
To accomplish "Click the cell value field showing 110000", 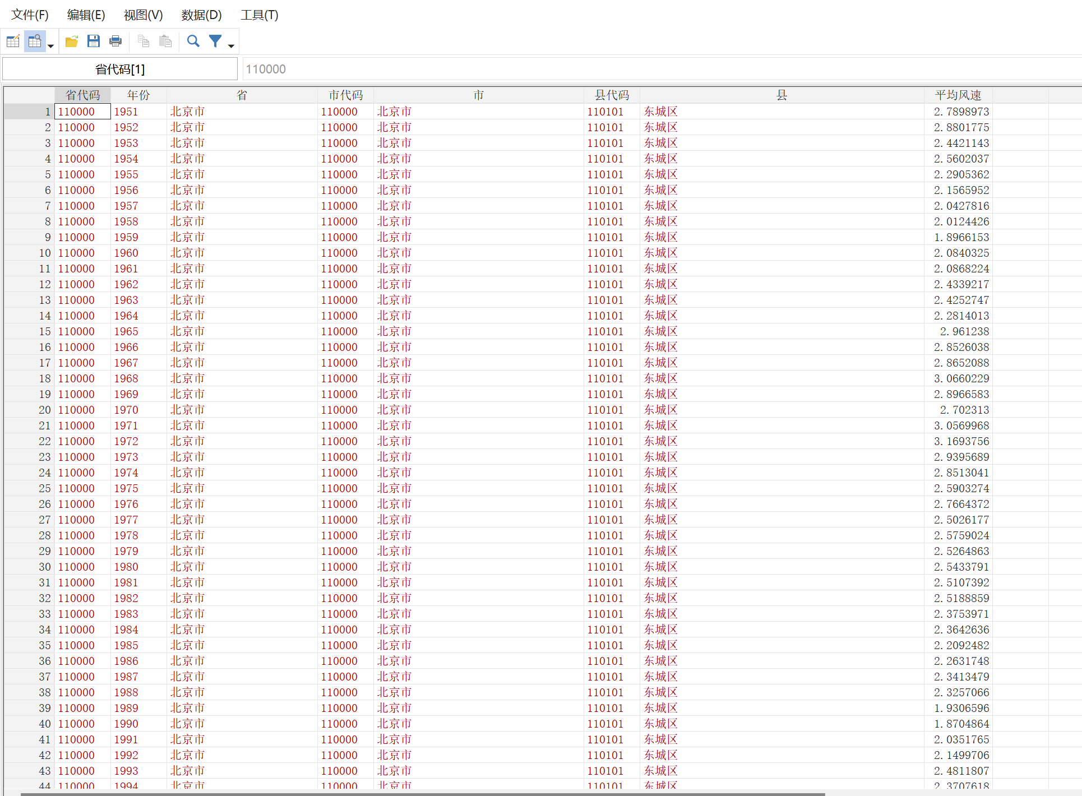I will tap(662, 69).
